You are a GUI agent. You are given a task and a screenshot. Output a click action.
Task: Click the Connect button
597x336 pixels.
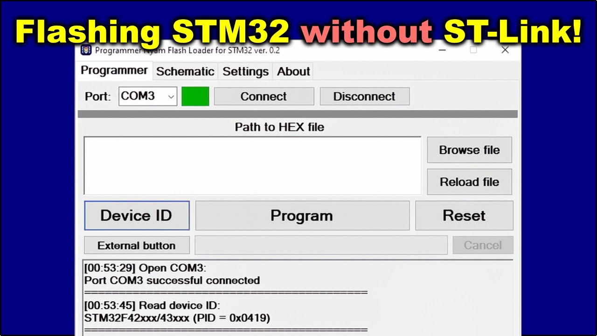point(264,96)
